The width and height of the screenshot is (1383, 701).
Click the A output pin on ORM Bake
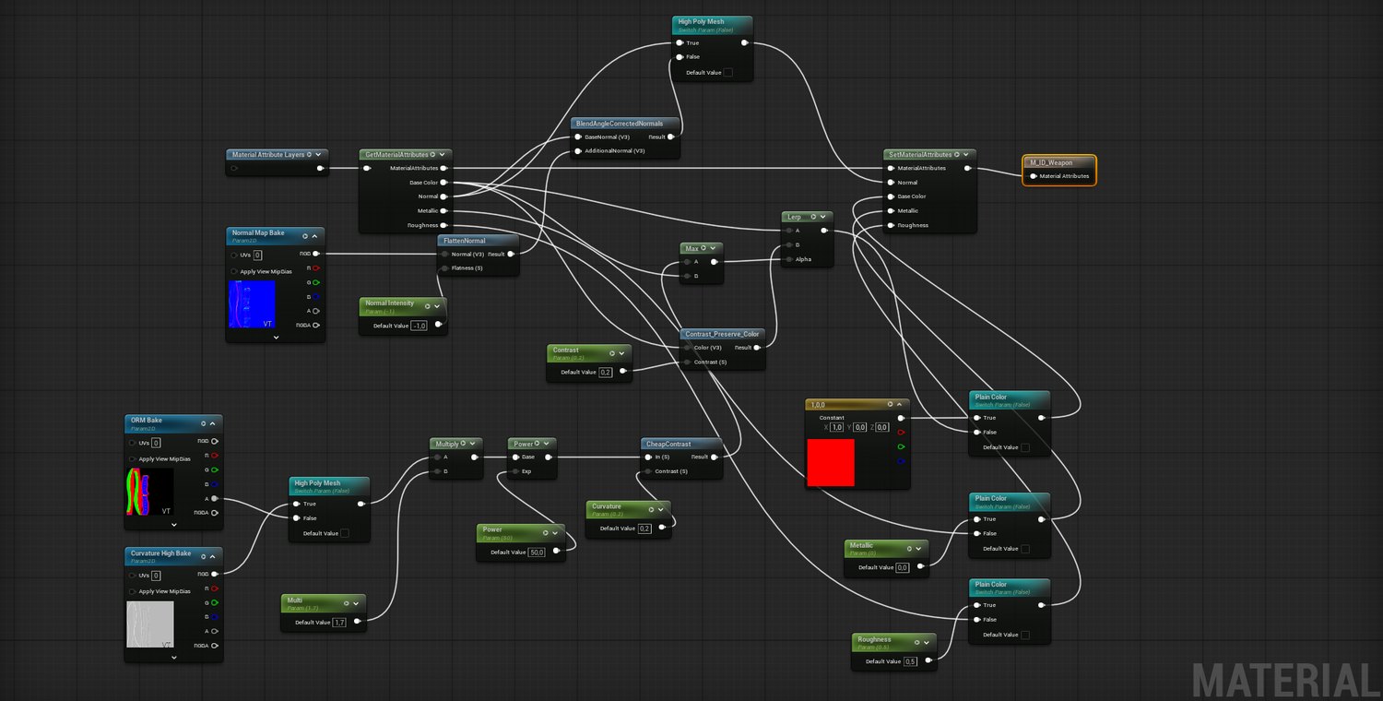(x=215, y=498)
